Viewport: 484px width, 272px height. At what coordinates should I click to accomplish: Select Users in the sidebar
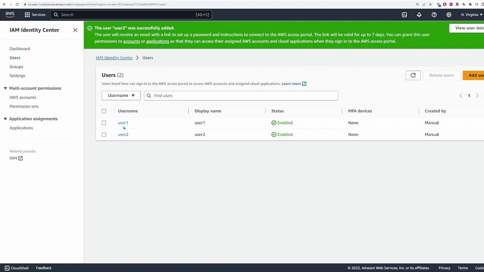pyautogui.click(x=15, y=58)
